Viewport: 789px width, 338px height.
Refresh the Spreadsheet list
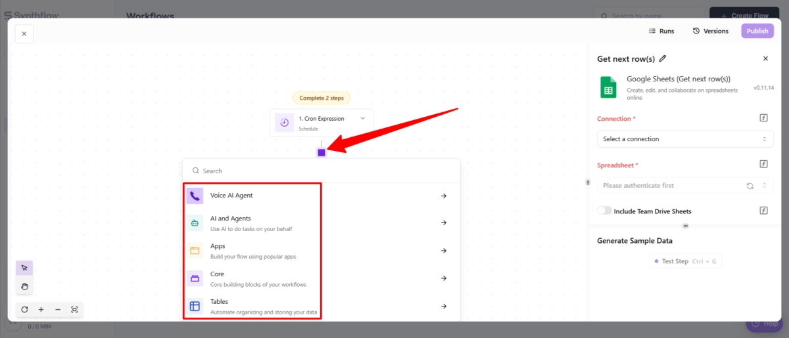[750, 186]
